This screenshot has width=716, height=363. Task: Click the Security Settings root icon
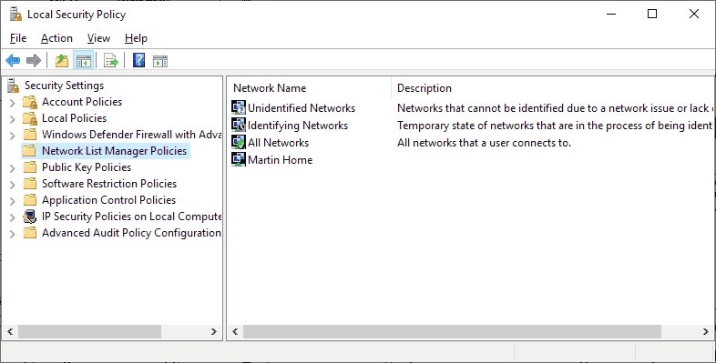click(14, 86)
